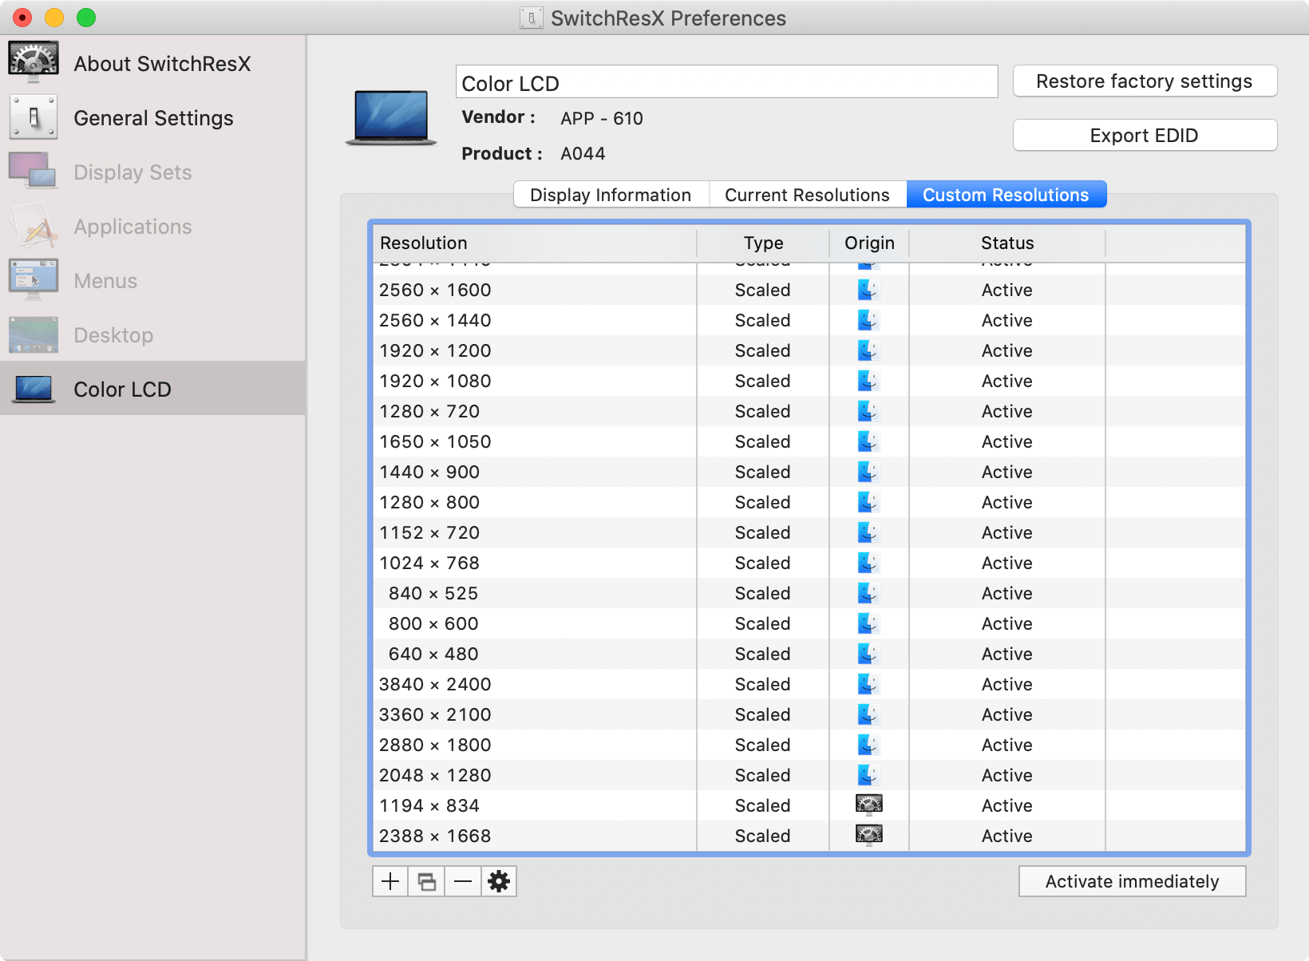Click the Applications sidebar label
Image resolution: width=1309 pixels, height=961 pixels.
point(132,227)
